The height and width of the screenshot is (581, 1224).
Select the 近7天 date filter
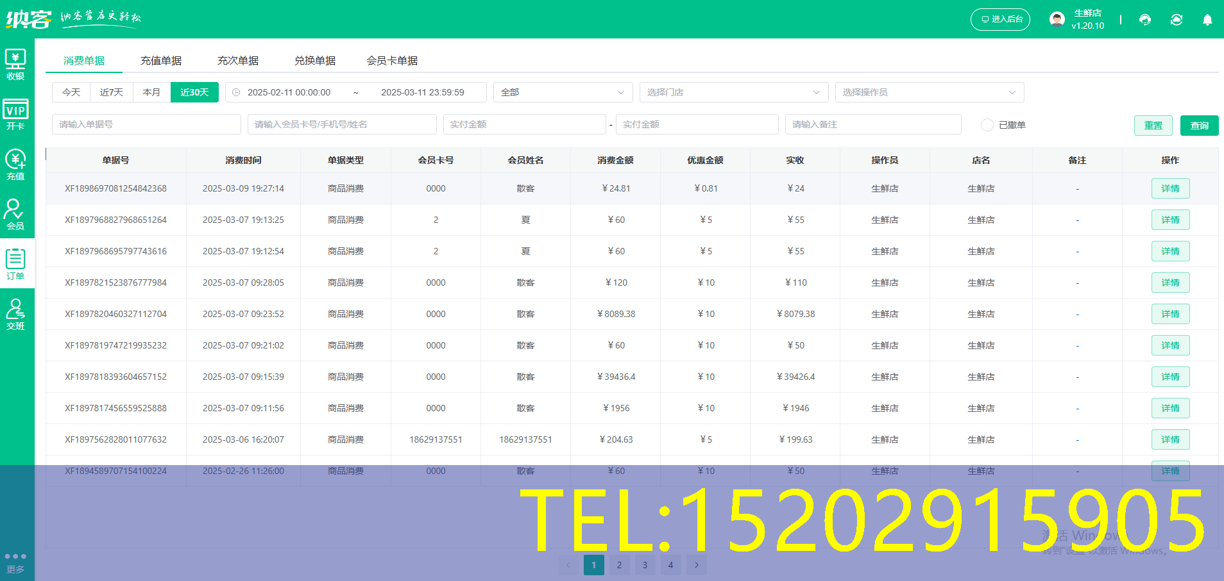click(x=112, y=92)
